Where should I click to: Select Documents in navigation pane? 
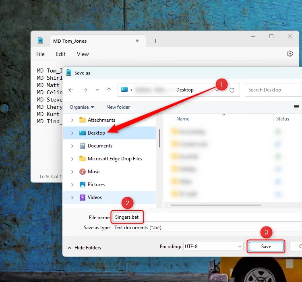(110, 146)
